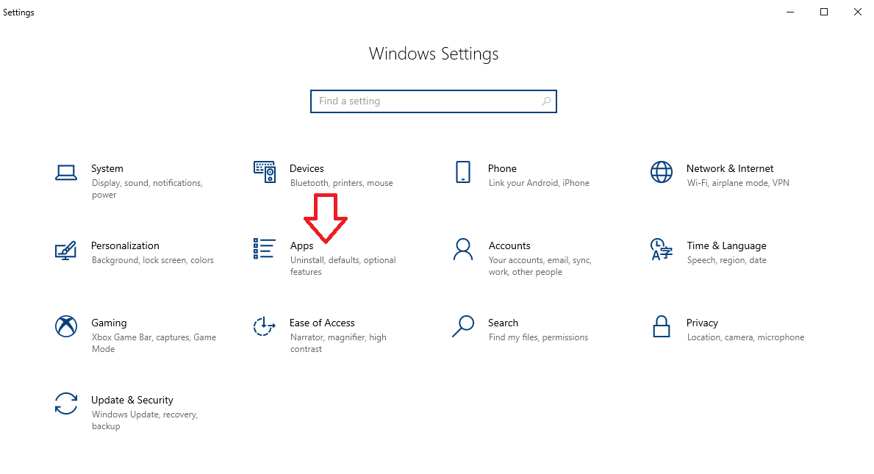The height and width of the screenshot is (474, 874).
Task: Choose the Apps label
Action: tap(301, 246)
